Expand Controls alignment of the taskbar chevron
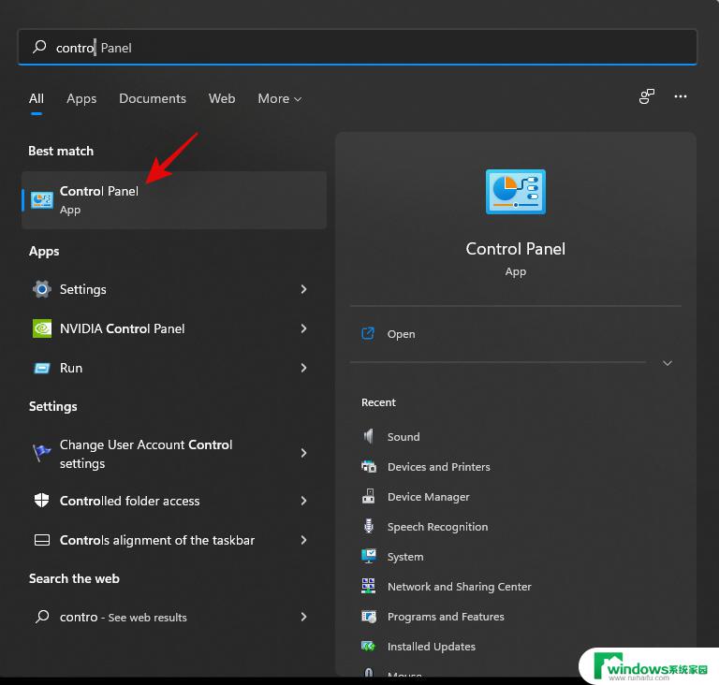This screenshot has width=719, height=685. (x=303, y=540)
